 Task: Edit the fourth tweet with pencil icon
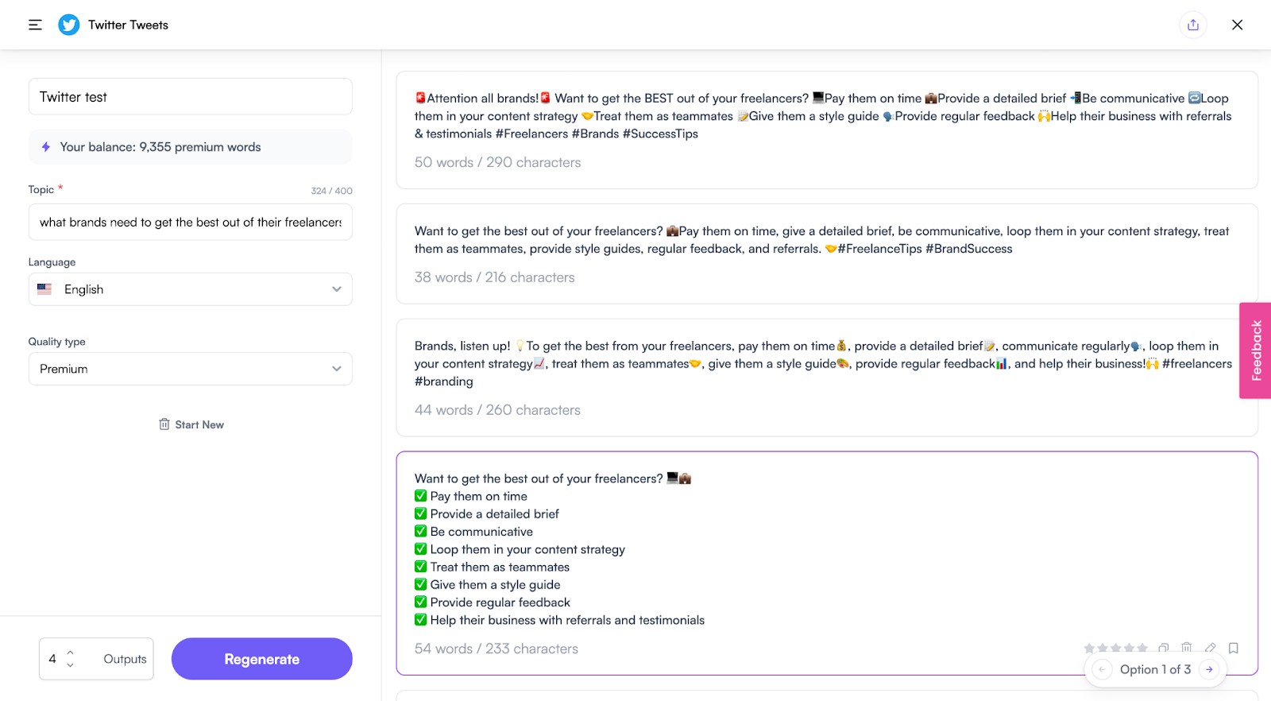tap(1211, 648)
